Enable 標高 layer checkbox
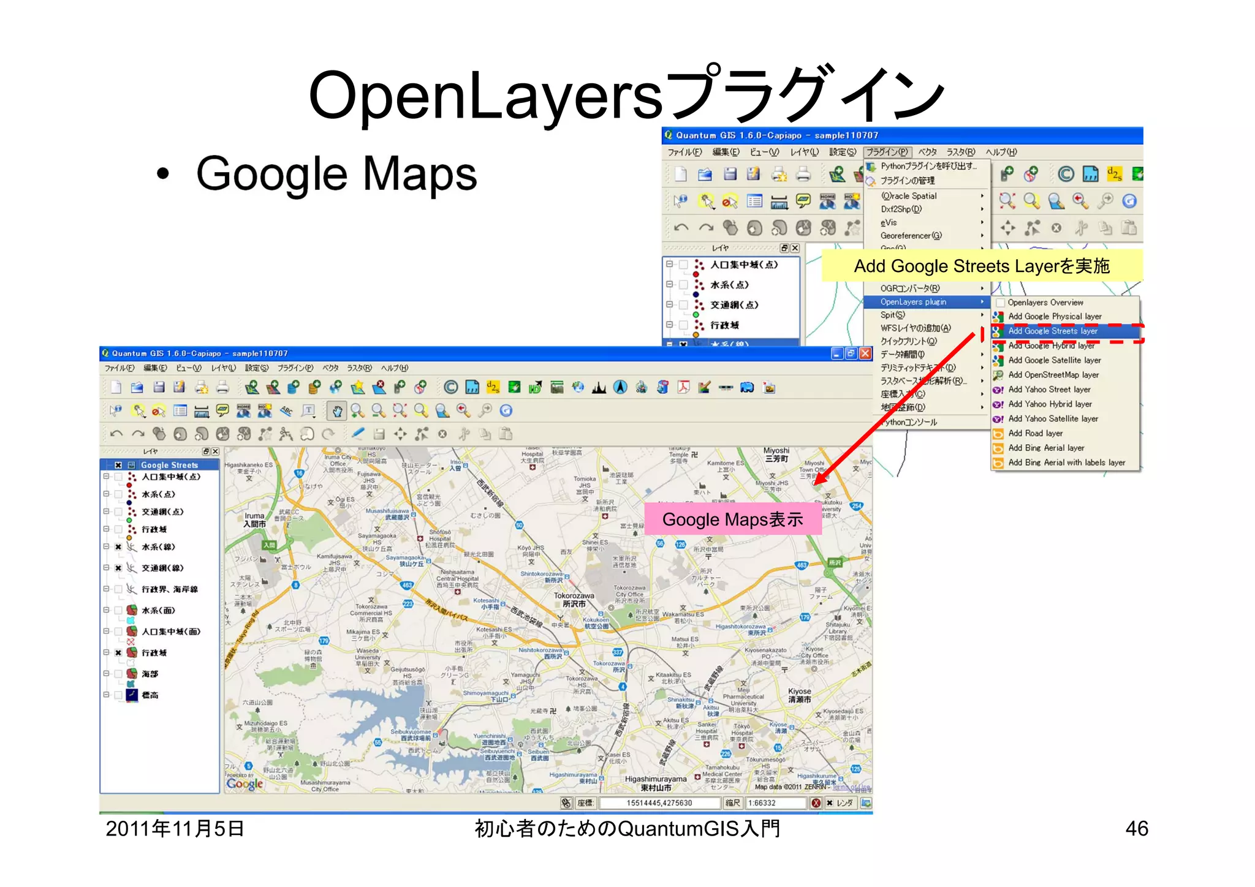Viewport: 1255px width, 887px height. click(x=118, y=695)
